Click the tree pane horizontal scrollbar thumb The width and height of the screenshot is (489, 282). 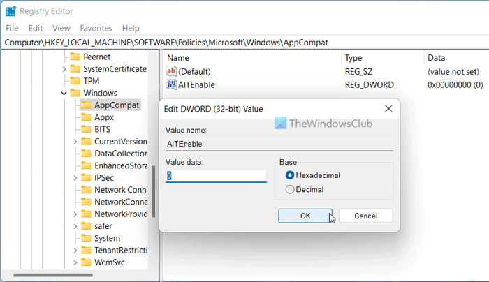[53, 275]
